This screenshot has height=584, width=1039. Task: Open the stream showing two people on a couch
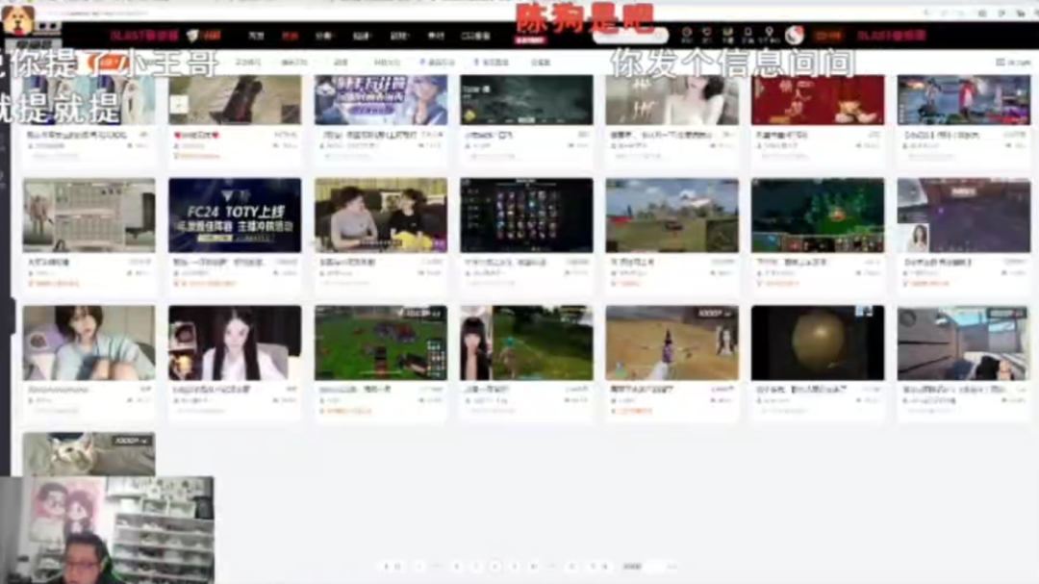[x=380, y=215]
